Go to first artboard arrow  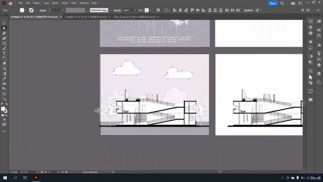pyautogui.click(x=42, y=172)
